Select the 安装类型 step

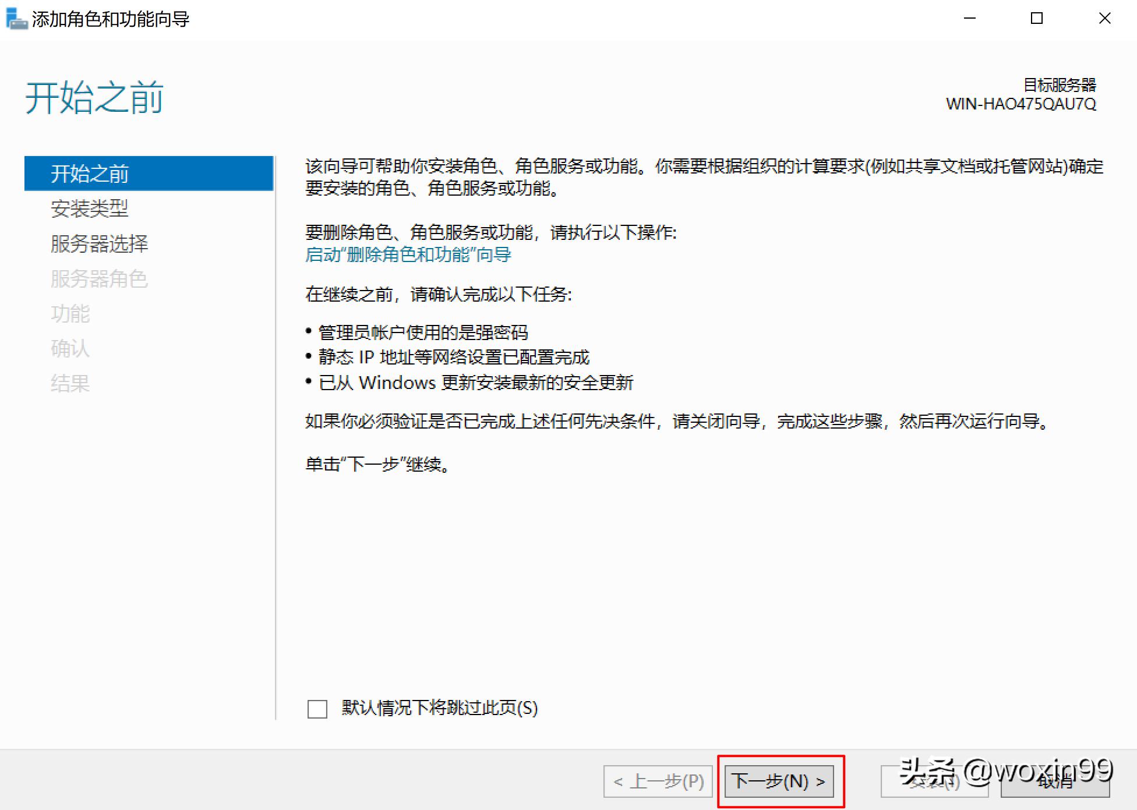tap(91, 209)
